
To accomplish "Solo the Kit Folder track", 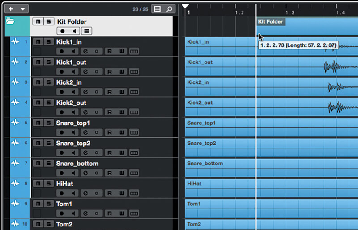I will coord(48,21).
